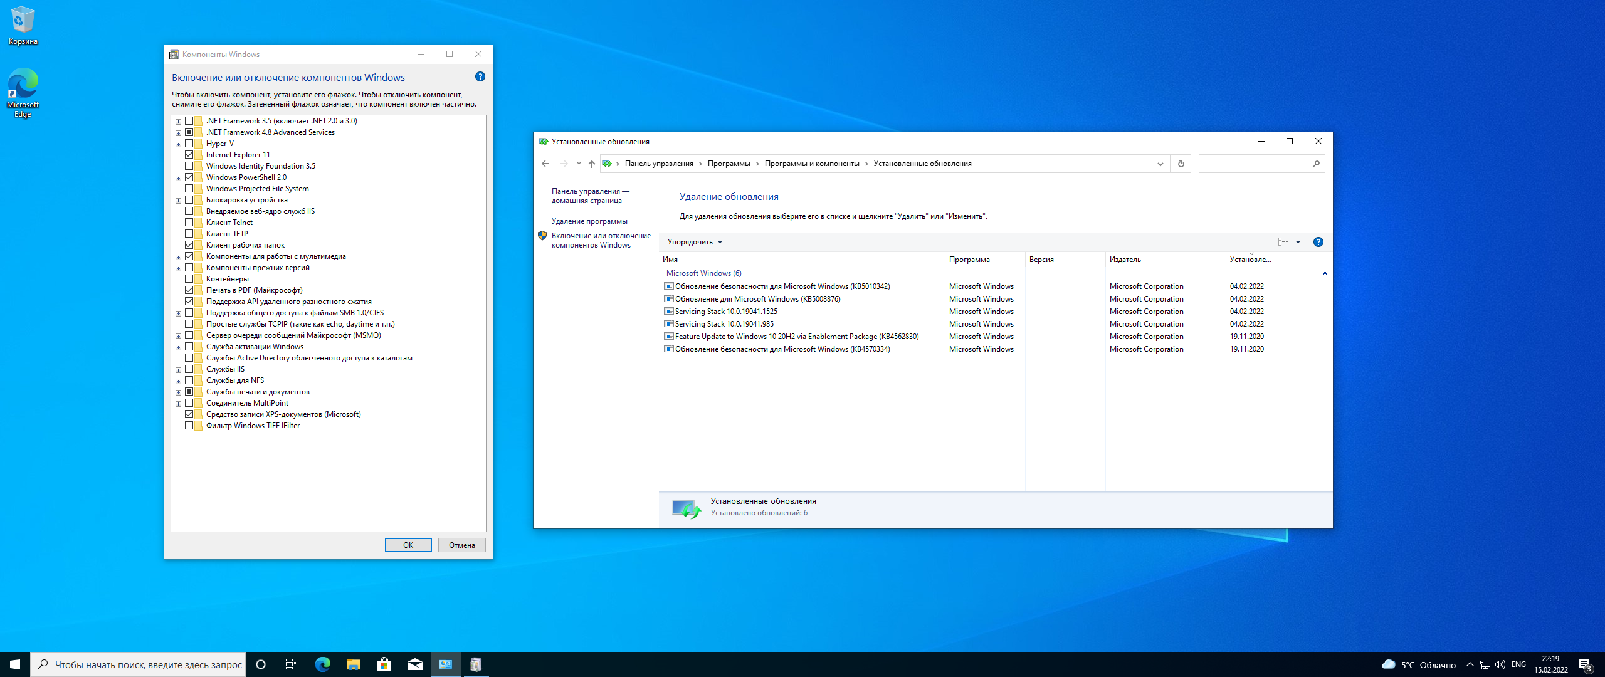The image size is (1605, 677).
Task: Show hidden tray icons chevron
Action: point(1470,664)
